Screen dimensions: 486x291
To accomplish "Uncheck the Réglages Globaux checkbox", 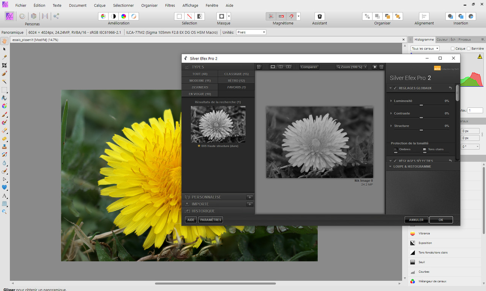I will click(395, 88).
